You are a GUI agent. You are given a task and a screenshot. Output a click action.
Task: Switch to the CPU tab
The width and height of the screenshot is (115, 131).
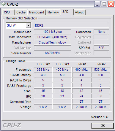pos(7,12)
